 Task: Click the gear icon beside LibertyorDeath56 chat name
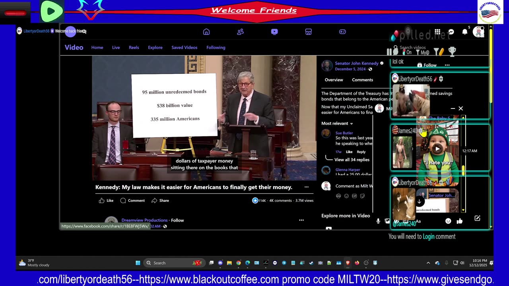coord(441,79)
